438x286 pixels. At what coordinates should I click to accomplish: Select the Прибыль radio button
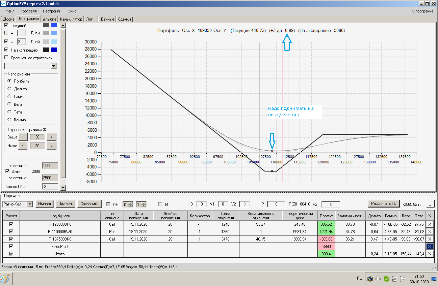[x=9, y=81]
